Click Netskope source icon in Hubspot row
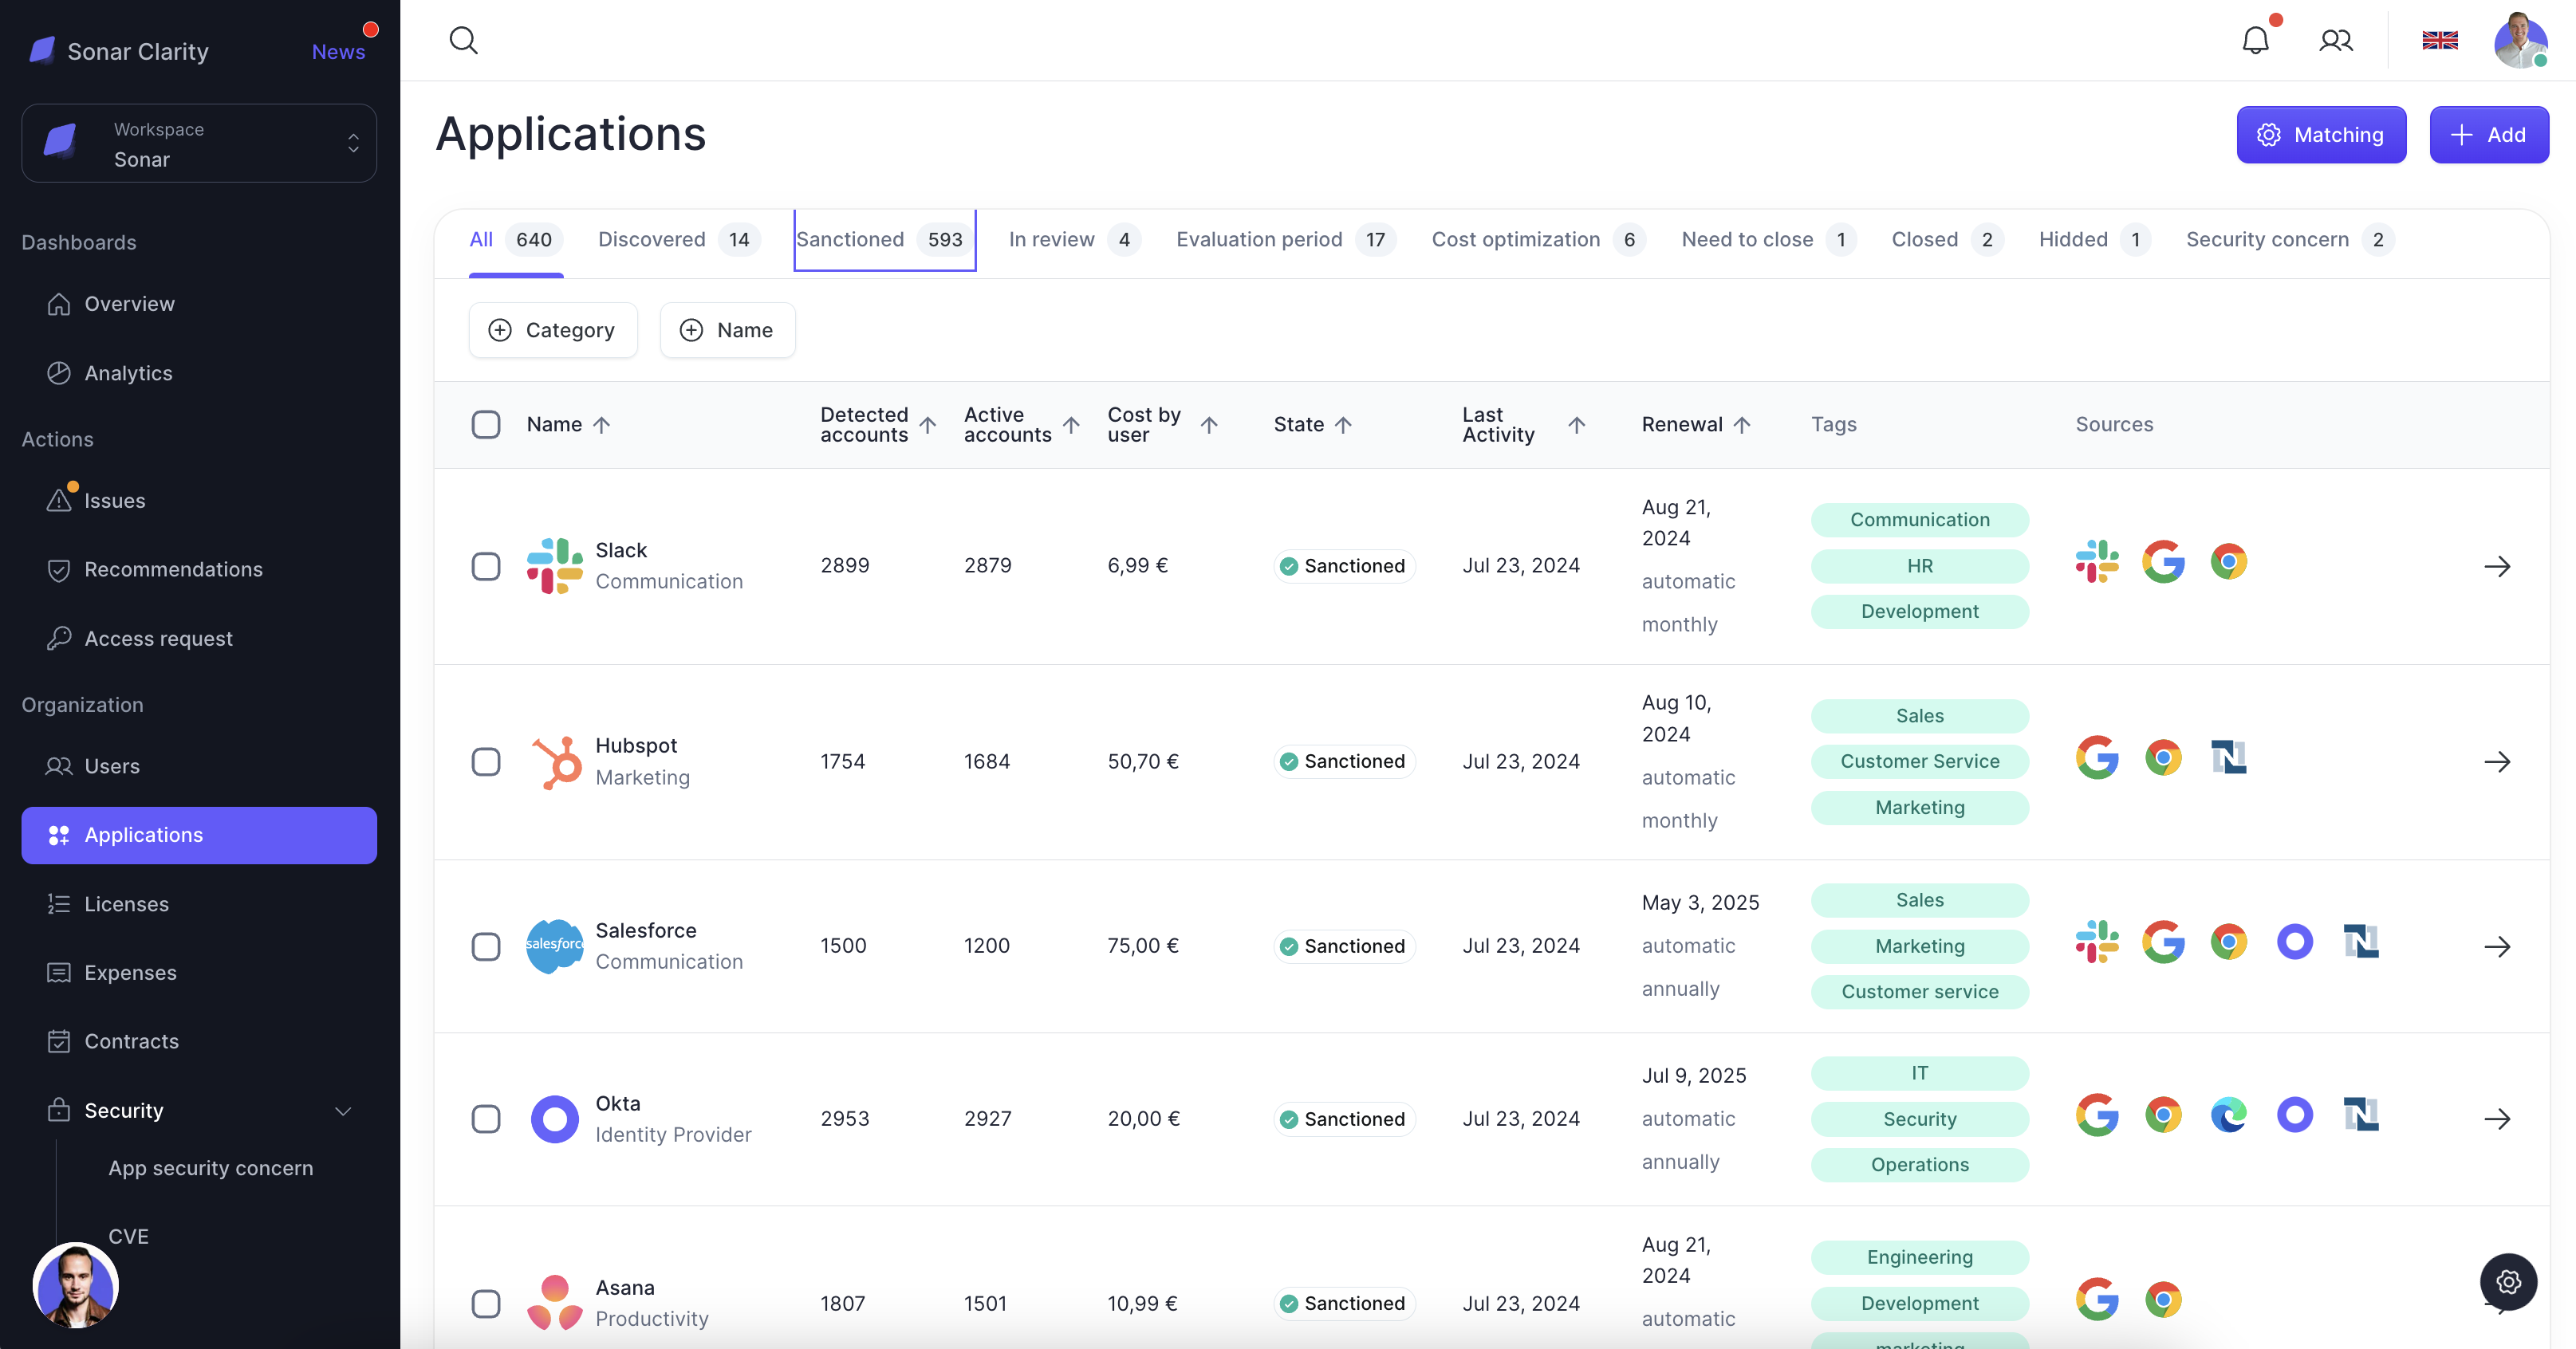This screenshot has width=2576, height=1349. click(2228, 757)
